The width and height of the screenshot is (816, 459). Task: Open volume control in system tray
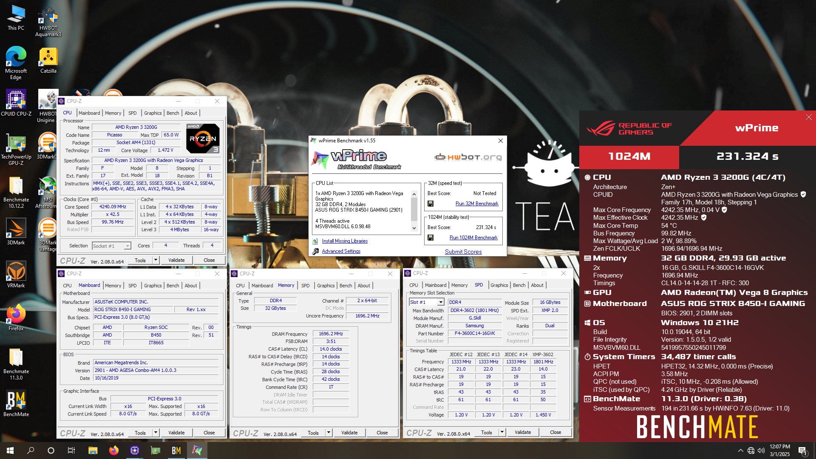click(761, 450)
